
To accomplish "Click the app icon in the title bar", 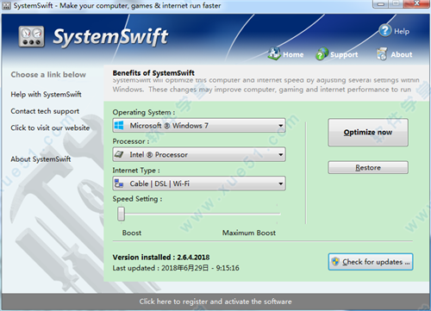I will (6, 5).
